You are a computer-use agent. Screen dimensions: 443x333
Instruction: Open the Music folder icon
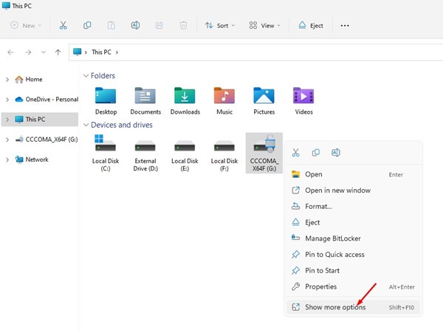pos(224,97)
